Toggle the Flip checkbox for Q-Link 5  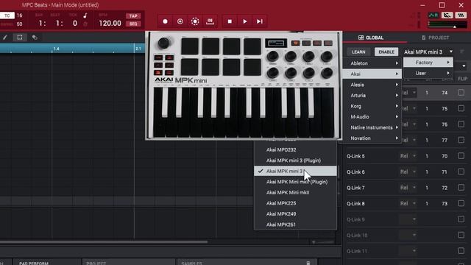[x=461, y=156]
